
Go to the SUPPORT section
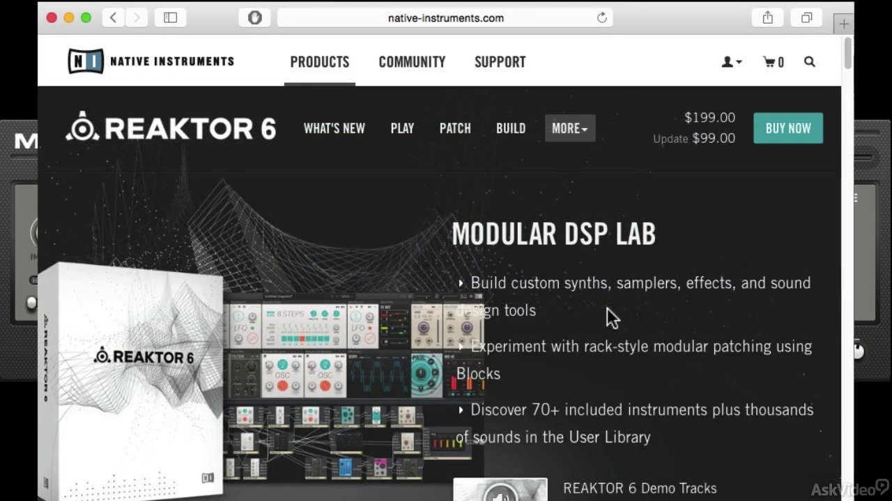click(500, 62)
